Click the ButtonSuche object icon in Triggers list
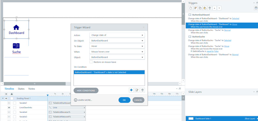The width and height of the screenshot is (258, 121). point(190,37)
